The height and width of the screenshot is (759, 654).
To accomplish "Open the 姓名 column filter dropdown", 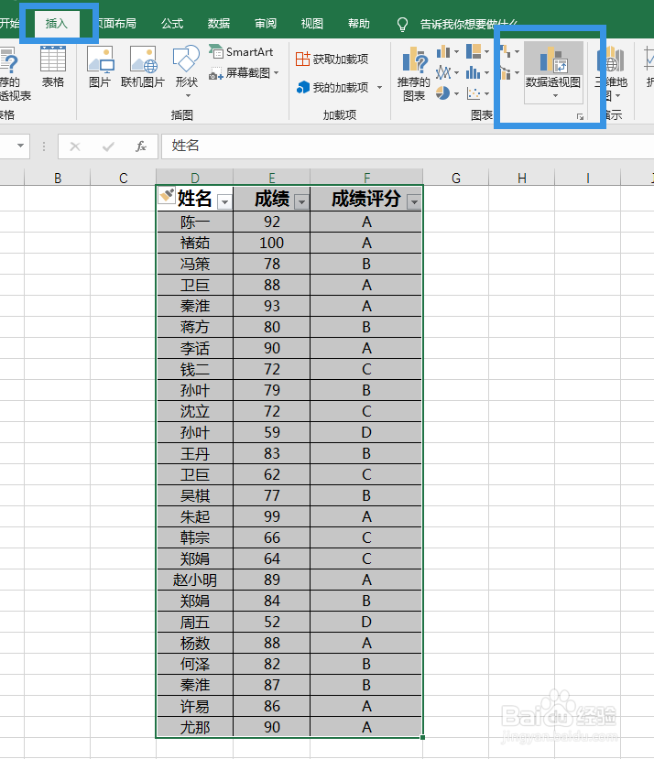I will pos(224,201).
